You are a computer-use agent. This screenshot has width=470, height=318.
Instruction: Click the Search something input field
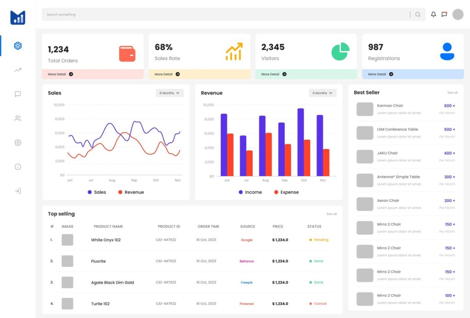tap(225, 15)
